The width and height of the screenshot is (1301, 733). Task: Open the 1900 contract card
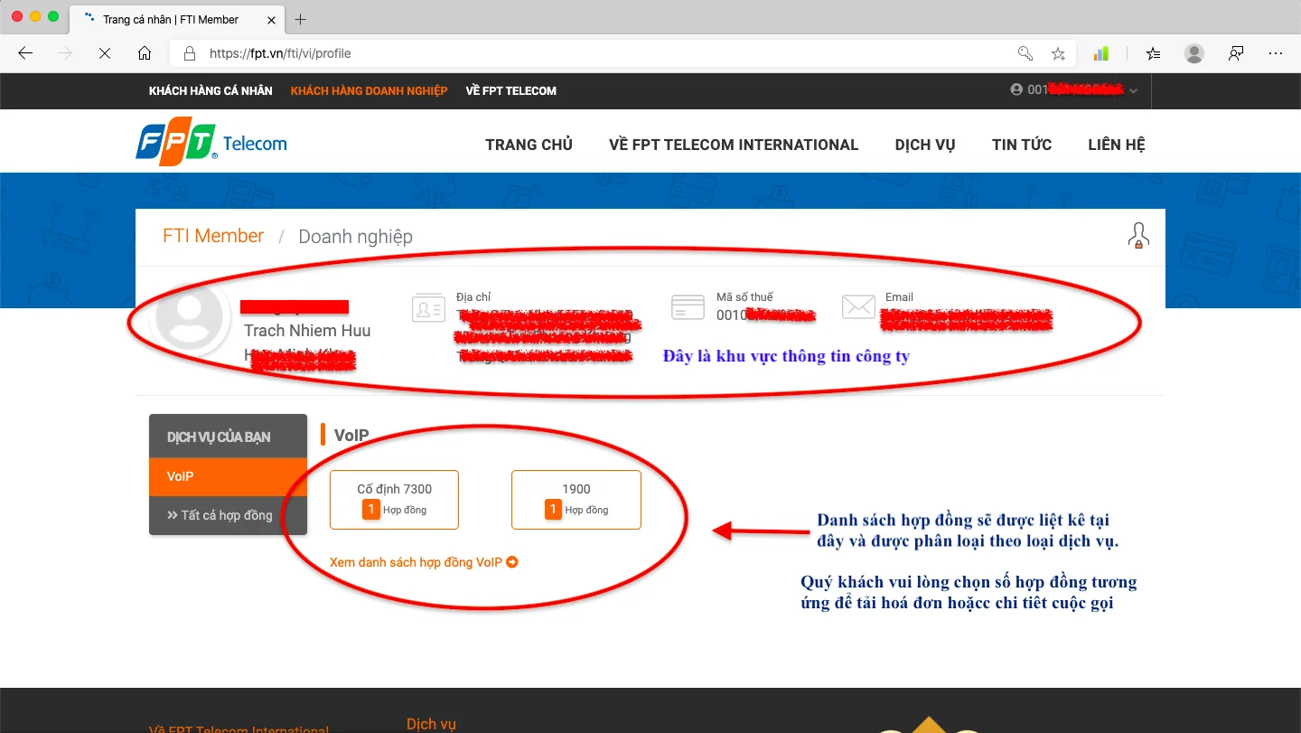tap(576, 499)
